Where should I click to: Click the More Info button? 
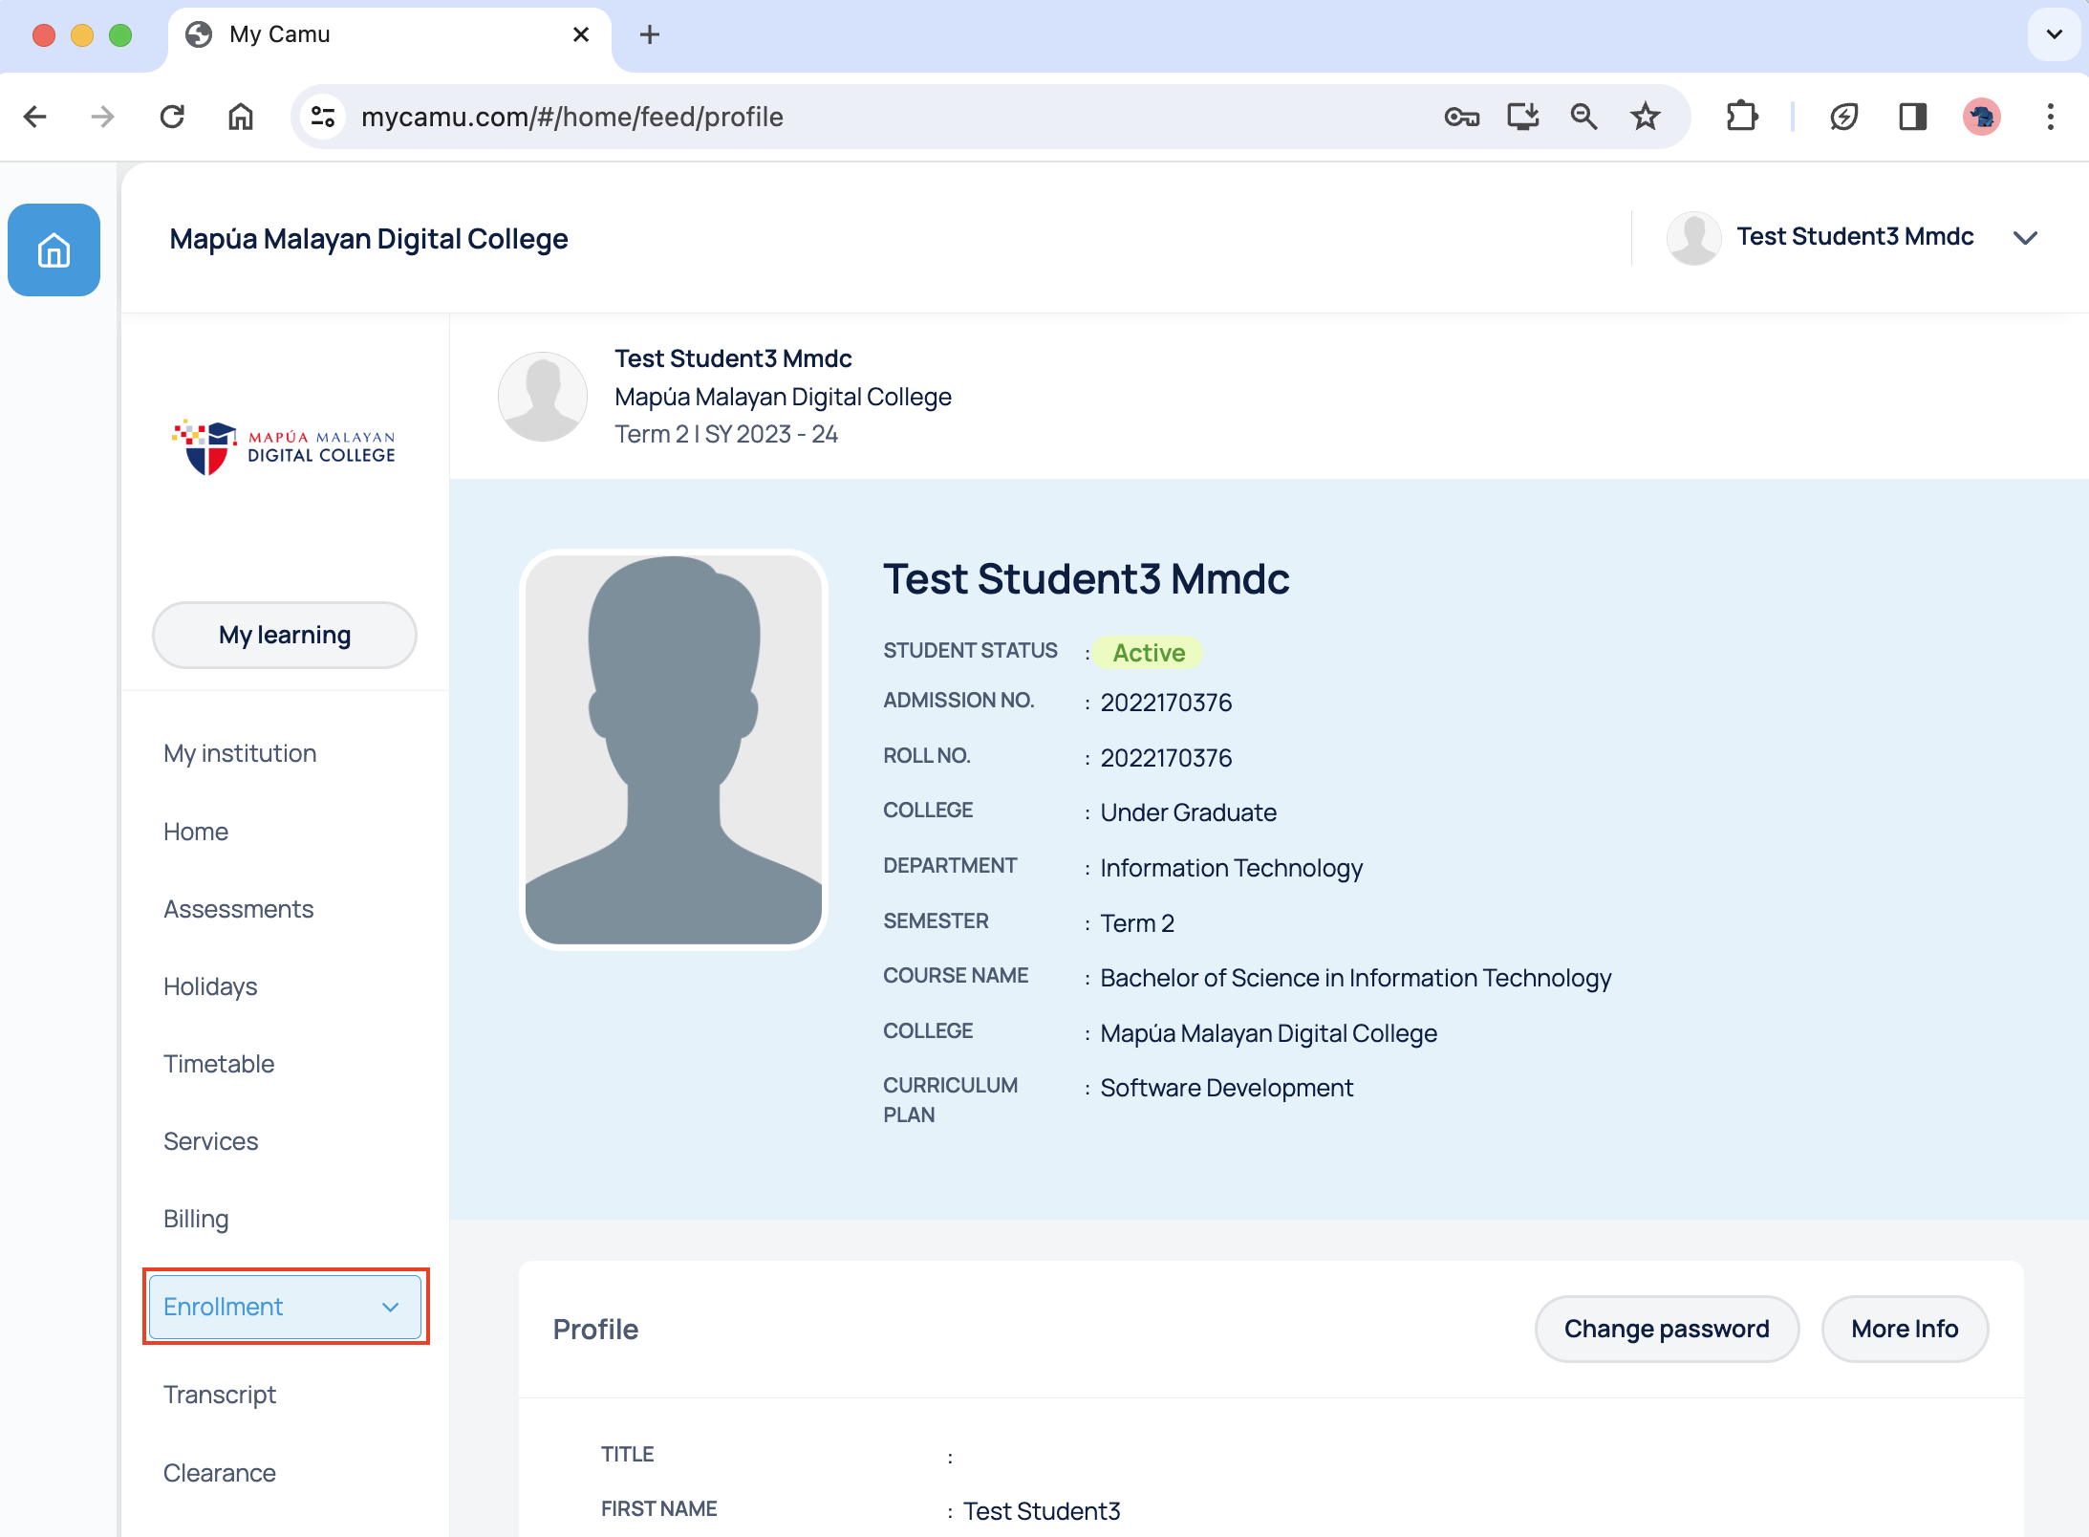coord(1905,1329)
